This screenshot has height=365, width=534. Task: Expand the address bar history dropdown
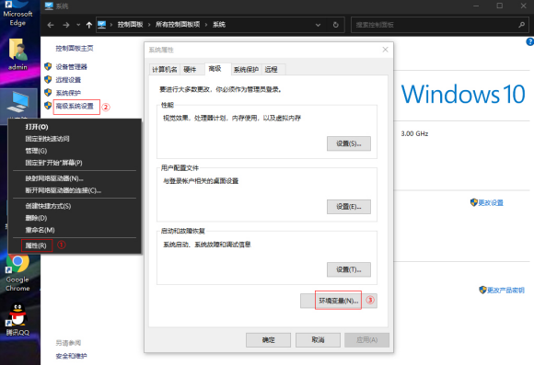pyautogui.click(x=318, y=25)
